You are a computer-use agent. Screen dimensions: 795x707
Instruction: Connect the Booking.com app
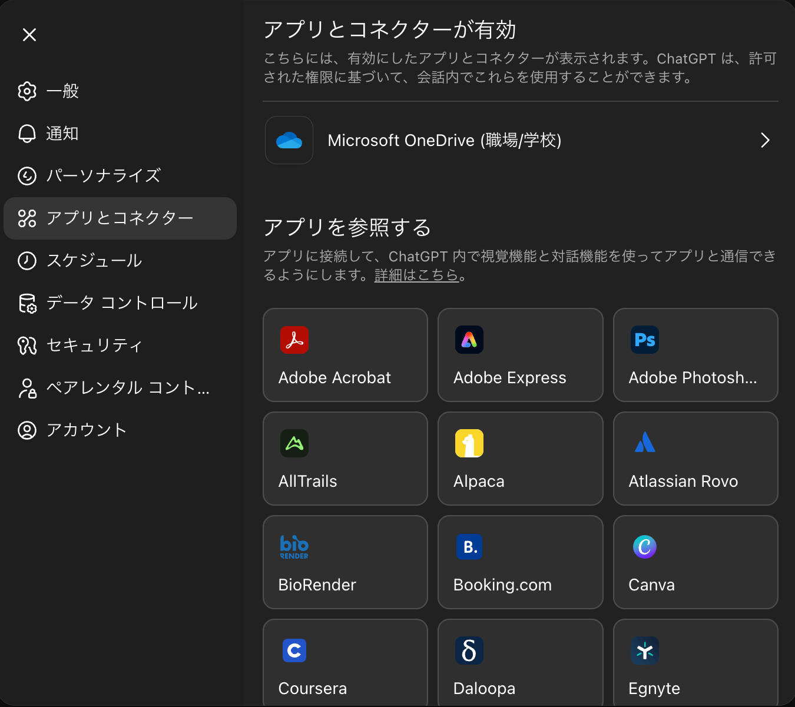[520, 562]
